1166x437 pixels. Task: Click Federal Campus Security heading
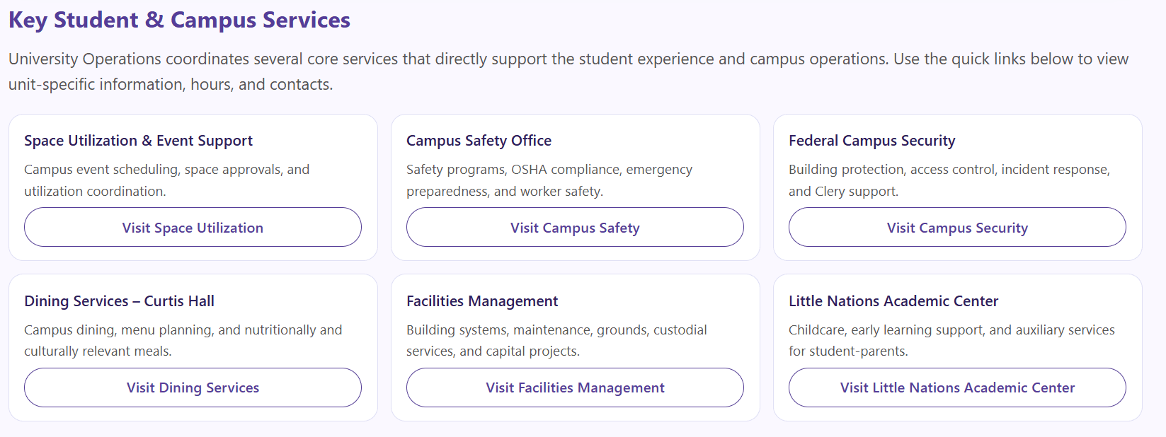pyautogui.click(x=871, y=141)
